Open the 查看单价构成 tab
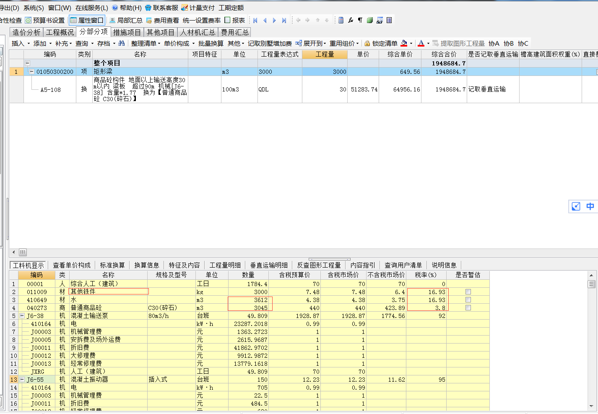 coord(72,265)
